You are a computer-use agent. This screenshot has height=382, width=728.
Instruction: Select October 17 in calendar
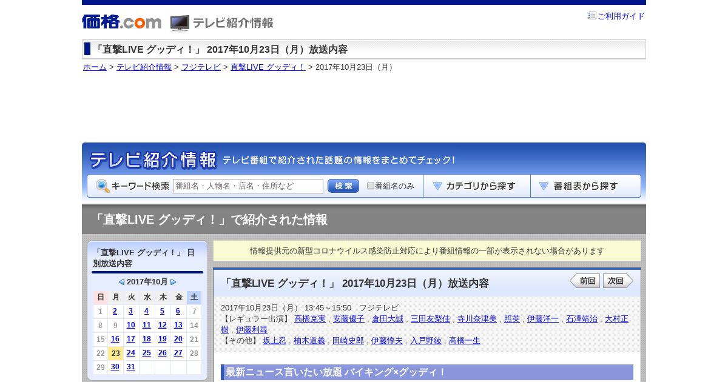tap(130, 339)
